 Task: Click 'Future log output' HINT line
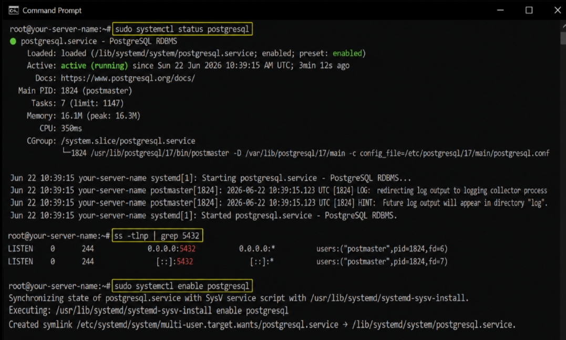coord(279,203)
